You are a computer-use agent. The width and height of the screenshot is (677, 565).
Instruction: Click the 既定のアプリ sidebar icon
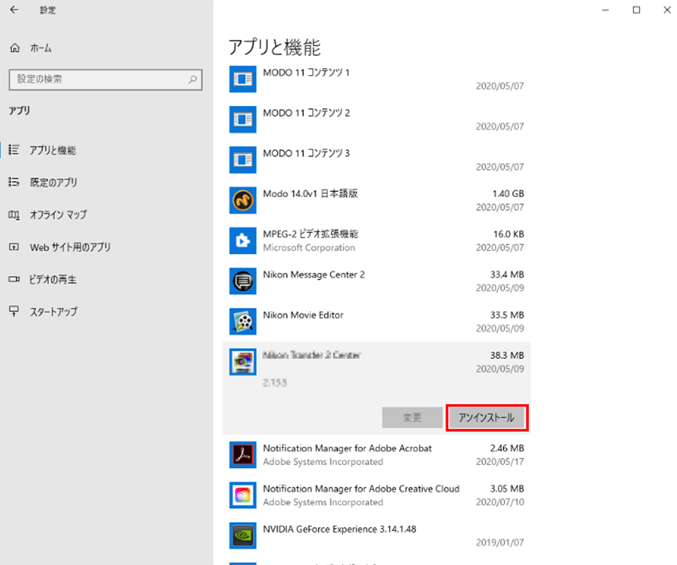pyautogui.click(x=14, y=182)
